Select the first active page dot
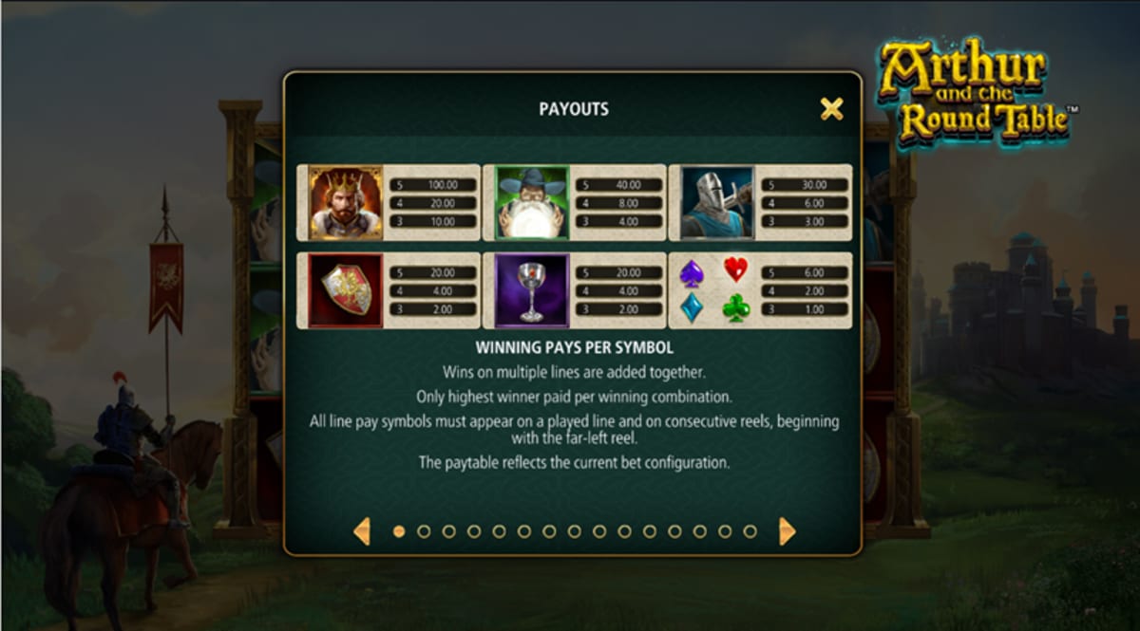1140x631 pixels. point(399,531)
